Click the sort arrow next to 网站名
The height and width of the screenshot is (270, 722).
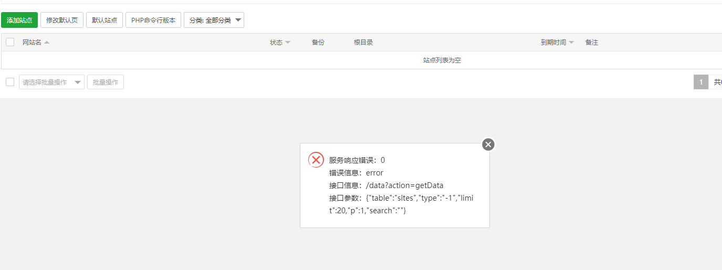pyautogui.click(x=47, y=43)
